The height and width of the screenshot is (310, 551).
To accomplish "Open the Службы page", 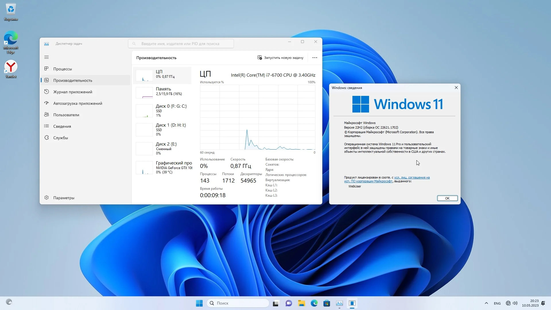I will pos(61,138).
